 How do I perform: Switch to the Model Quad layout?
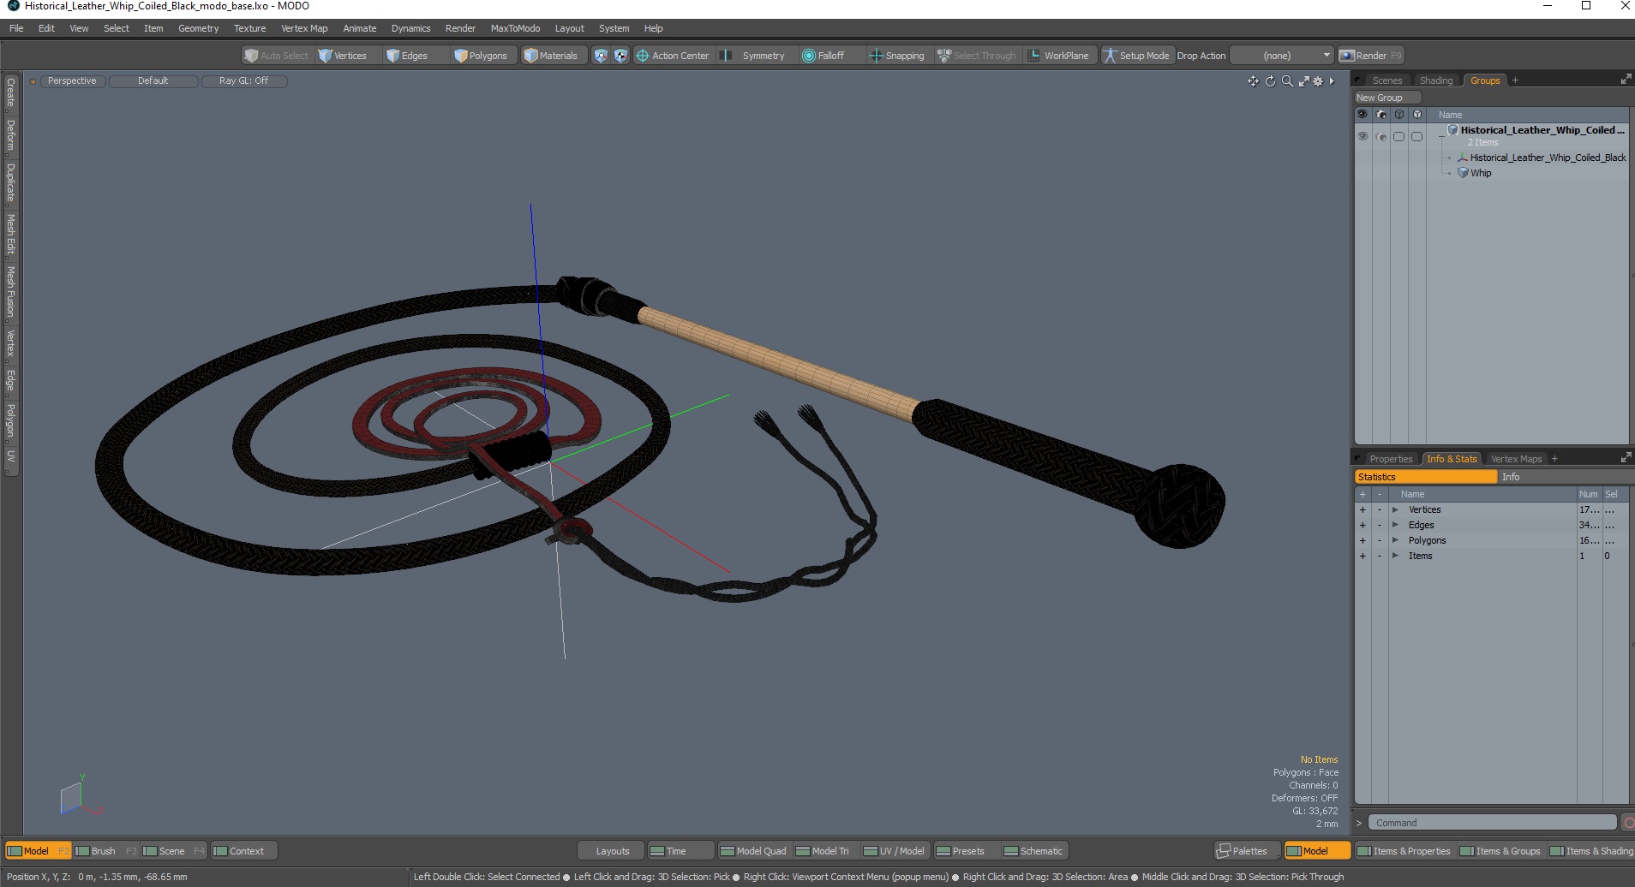753,851
